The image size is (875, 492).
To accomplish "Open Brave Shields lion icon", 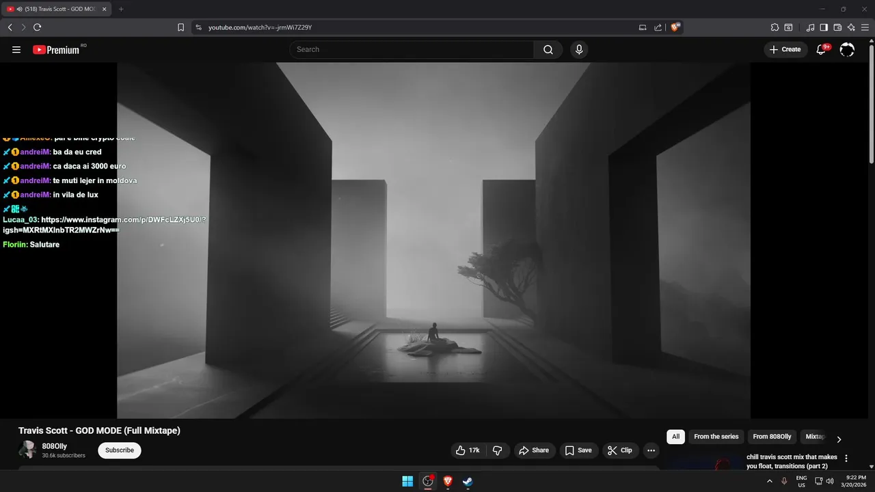I will pyautogui.click(x=675, y=27).
